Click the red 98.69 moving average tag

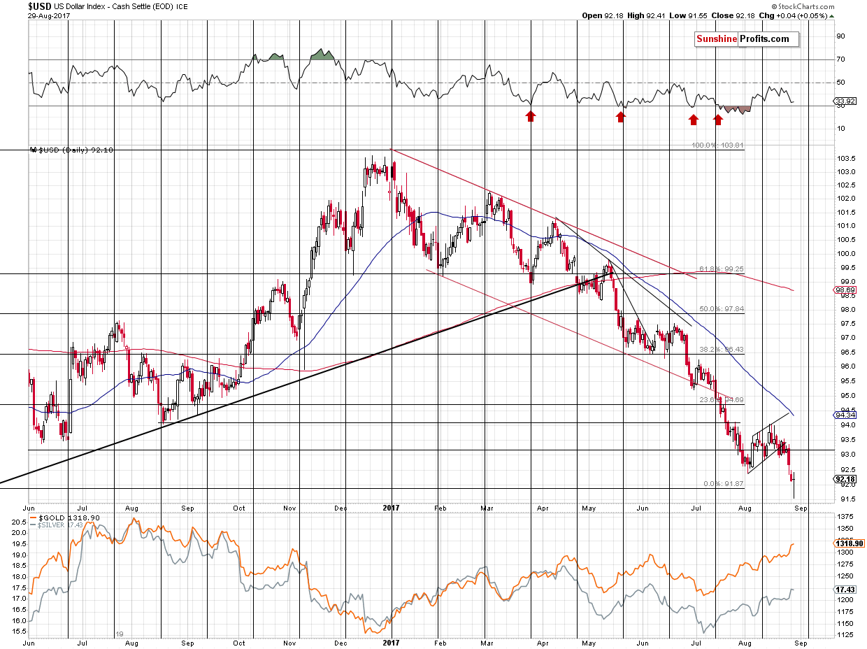845,290
